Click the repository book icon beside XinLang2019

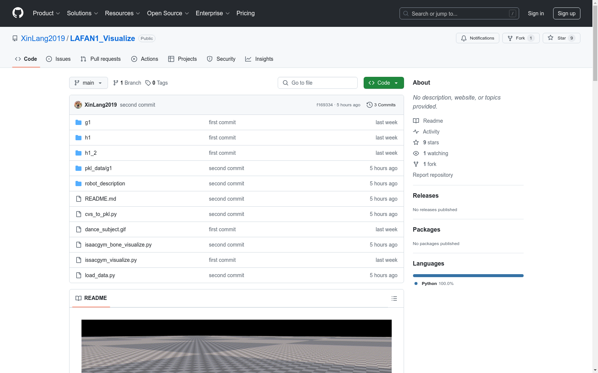(x=15, y=38)
